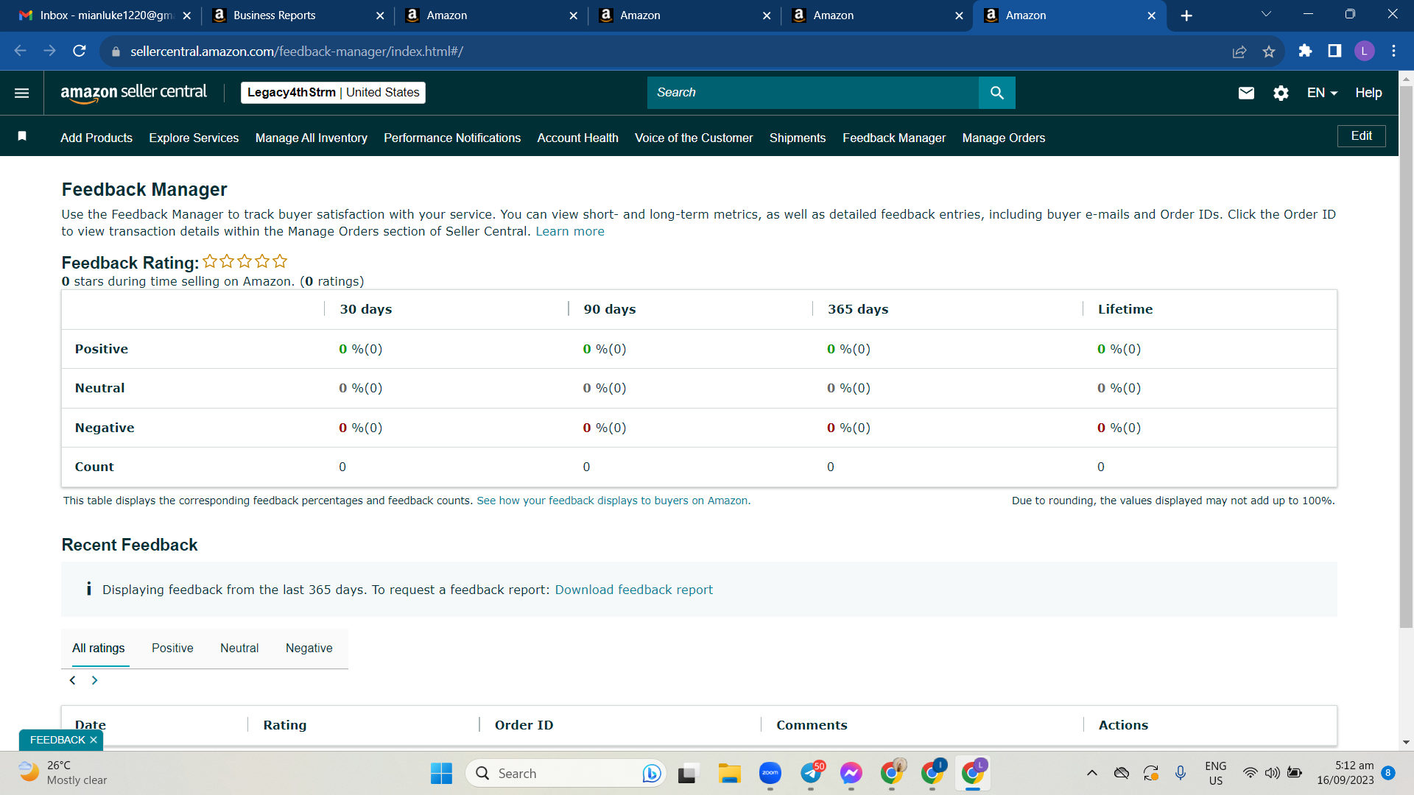Open the Seller Central hamburger menu
The height and width of the screenshot is (795, 1414).
(x=22, y=93)
